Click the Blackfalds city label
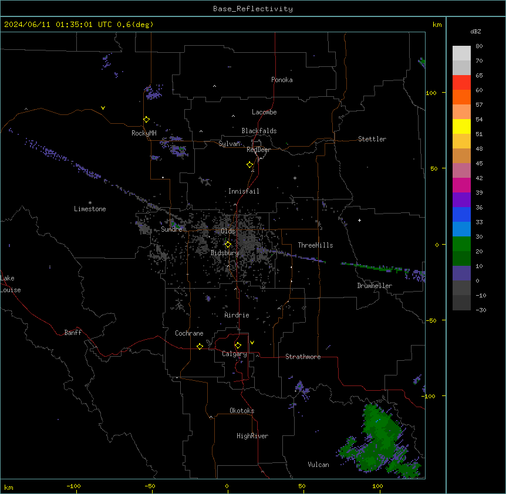Image resolution: width=506 pixels, height=494 pixels. point(259,131)
